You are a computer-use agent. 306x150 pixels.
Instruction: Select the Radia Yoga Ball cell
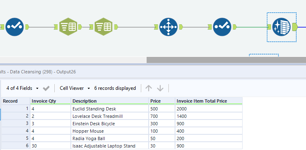coord(110,138)
